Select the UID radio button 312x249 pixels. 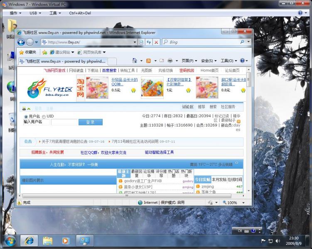(x=44, y=117)
